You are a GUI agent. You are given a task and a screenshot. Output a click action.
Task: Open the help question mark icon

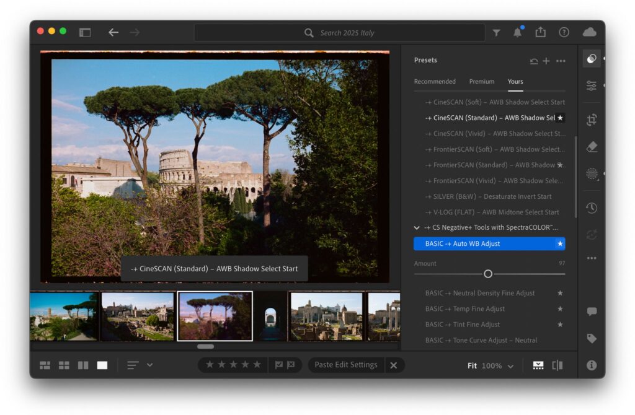[x=564, y=32]
